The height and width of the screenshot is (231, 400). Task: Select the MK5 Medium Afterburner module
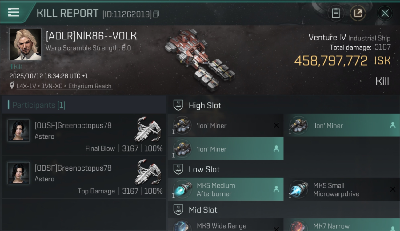click(226, 189)
